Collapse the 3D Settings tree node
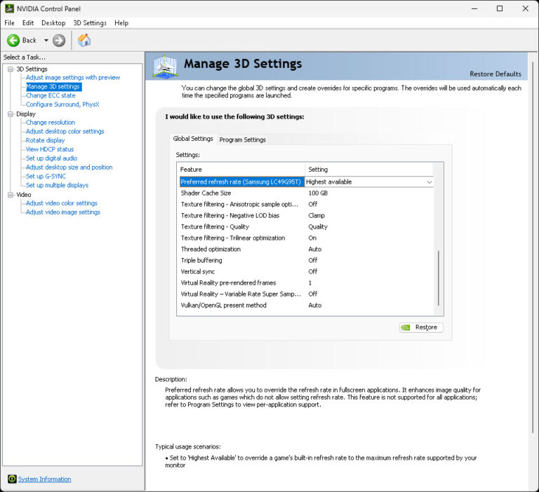 tap(11, 69)
